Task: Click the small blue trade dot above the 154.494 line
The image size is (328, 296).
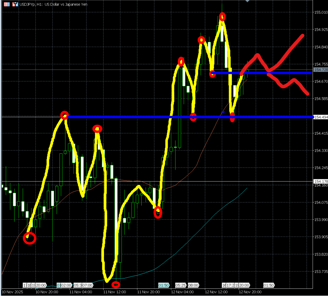Action: pyautogui.click(x=223, y=112)
